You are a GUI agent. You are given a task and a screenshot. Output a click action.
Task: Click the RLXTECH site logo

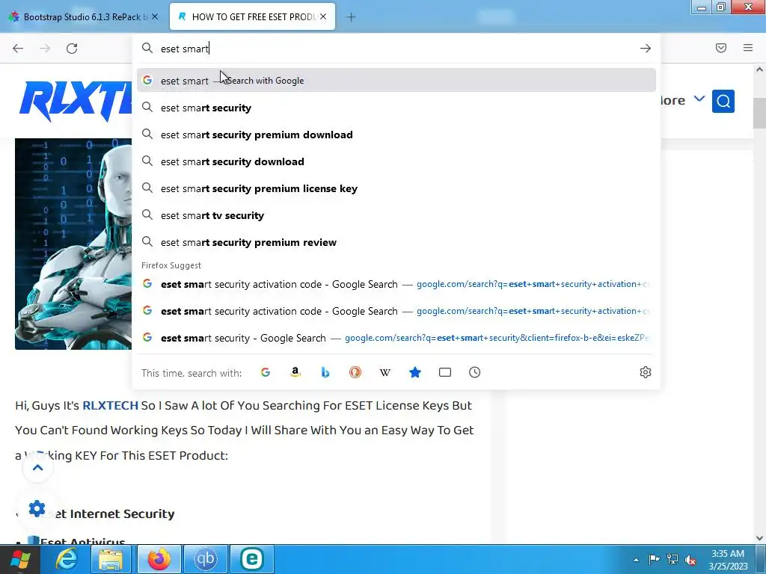pyautogui.click(x=76, y=102)
